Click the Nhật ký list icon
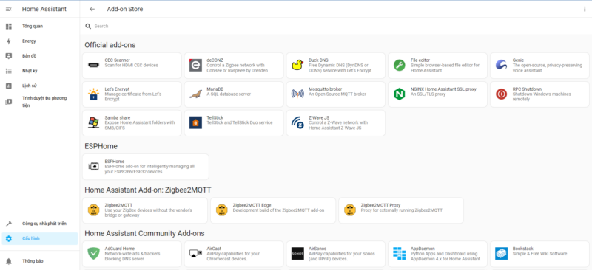This screenshot has height=270, width=592. [x=9, y=71]
